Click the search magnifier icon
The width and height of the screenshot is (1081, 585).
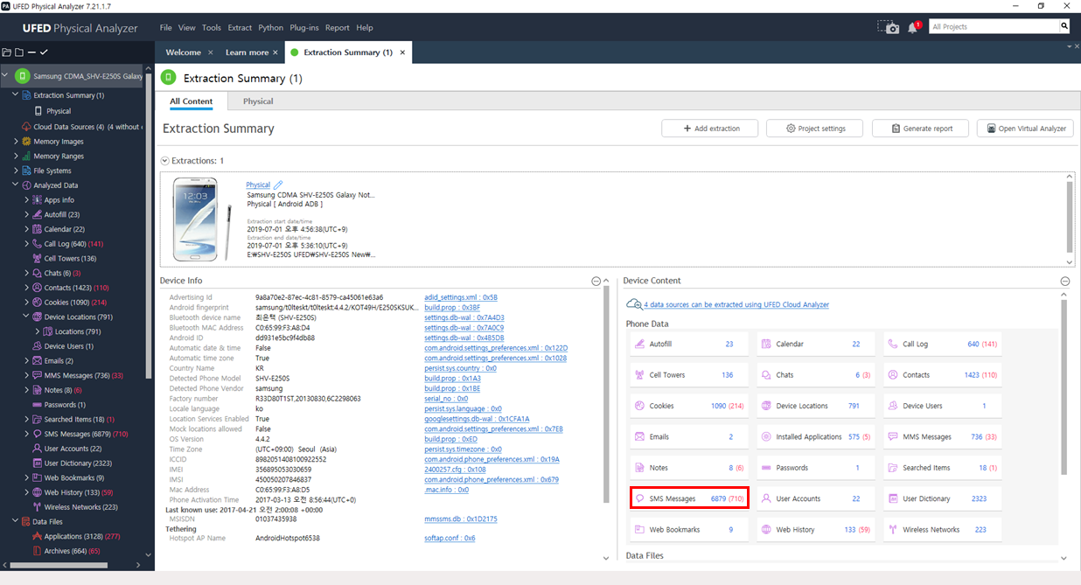click(x=1064, y=26)
